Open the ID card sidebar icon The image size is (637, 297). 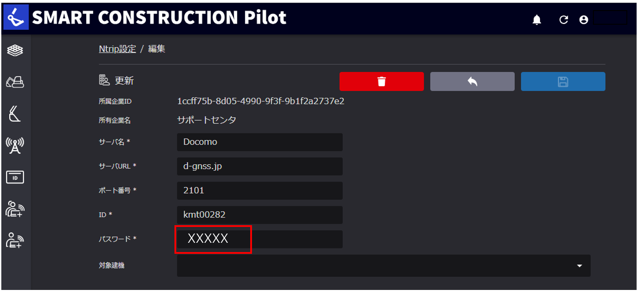(15, 178)
